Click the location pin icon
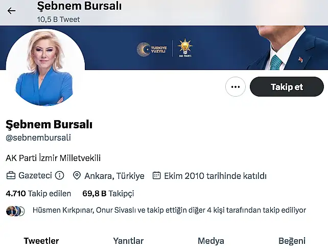 coord(77,176)
